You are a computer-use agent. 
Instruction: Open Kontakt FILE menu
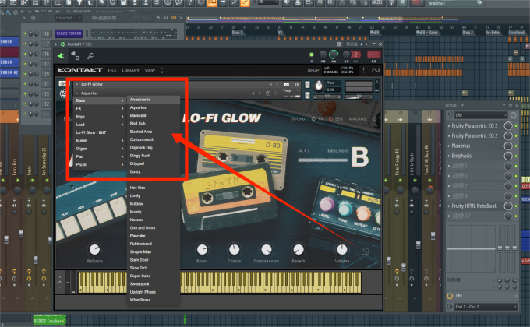(112, 70)
